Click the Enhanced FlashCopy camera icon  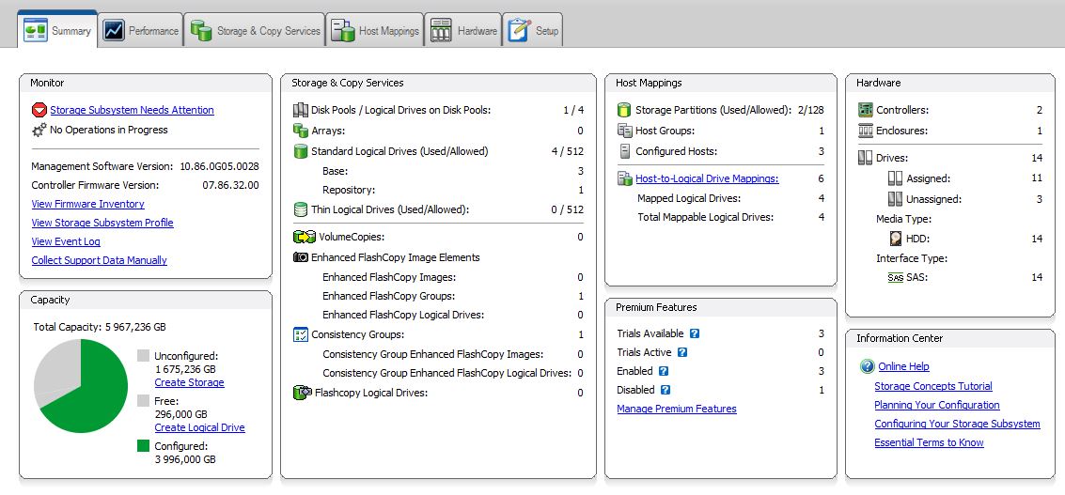pyautogui.click(x=301, y=257)
